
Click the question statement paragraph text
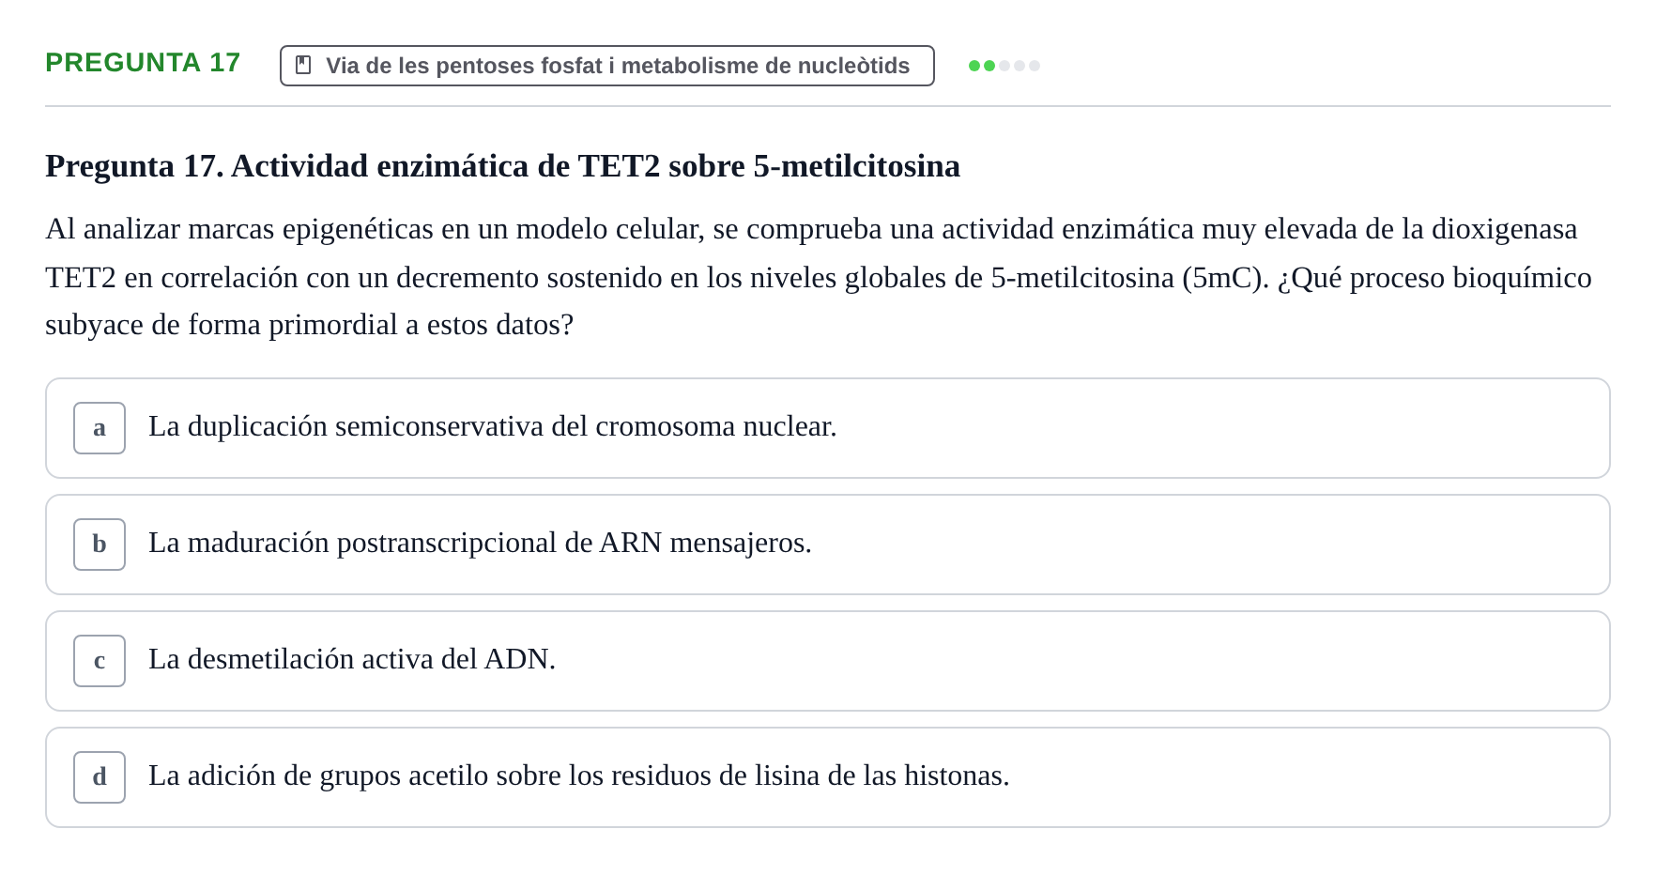[819, 277]
